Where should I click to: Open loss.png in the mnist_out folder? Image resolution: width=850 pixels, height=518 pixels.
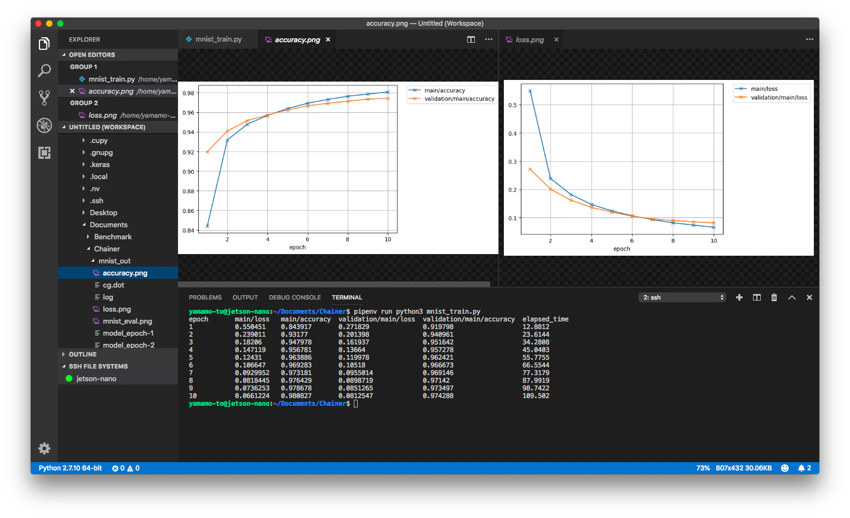pos(118,309)
